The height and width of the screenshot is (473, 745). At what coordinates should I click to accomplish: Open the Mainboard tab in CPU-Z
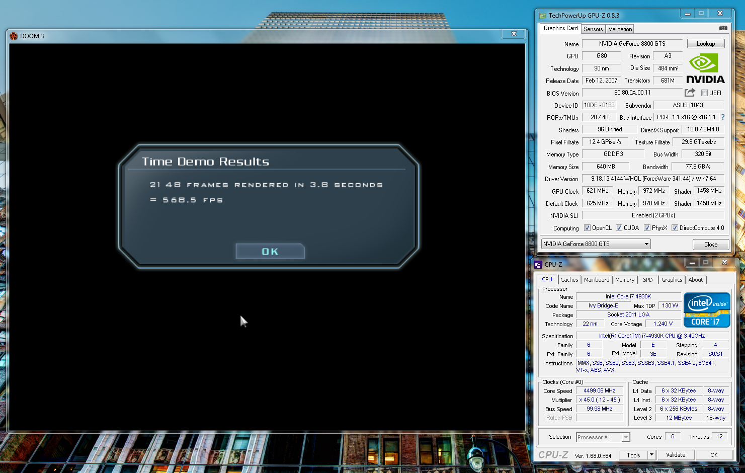[x=597, y=280]
